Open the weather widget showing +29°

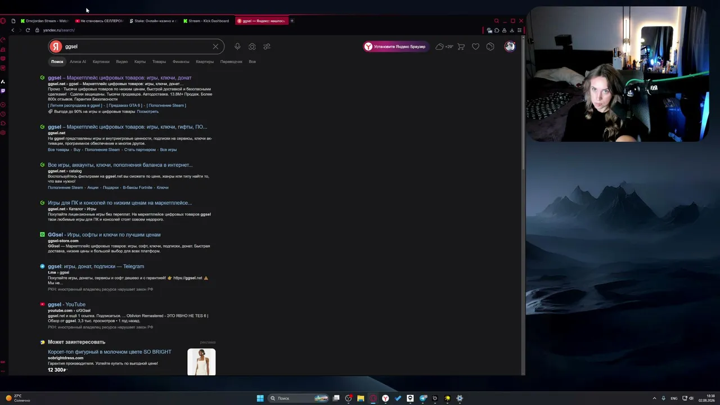point(444,47)
